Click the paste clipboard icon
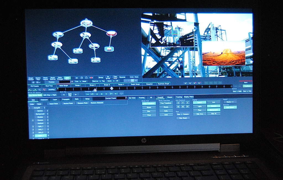The image size is (283, 180). pyautogui.click(x=86, y=78)
